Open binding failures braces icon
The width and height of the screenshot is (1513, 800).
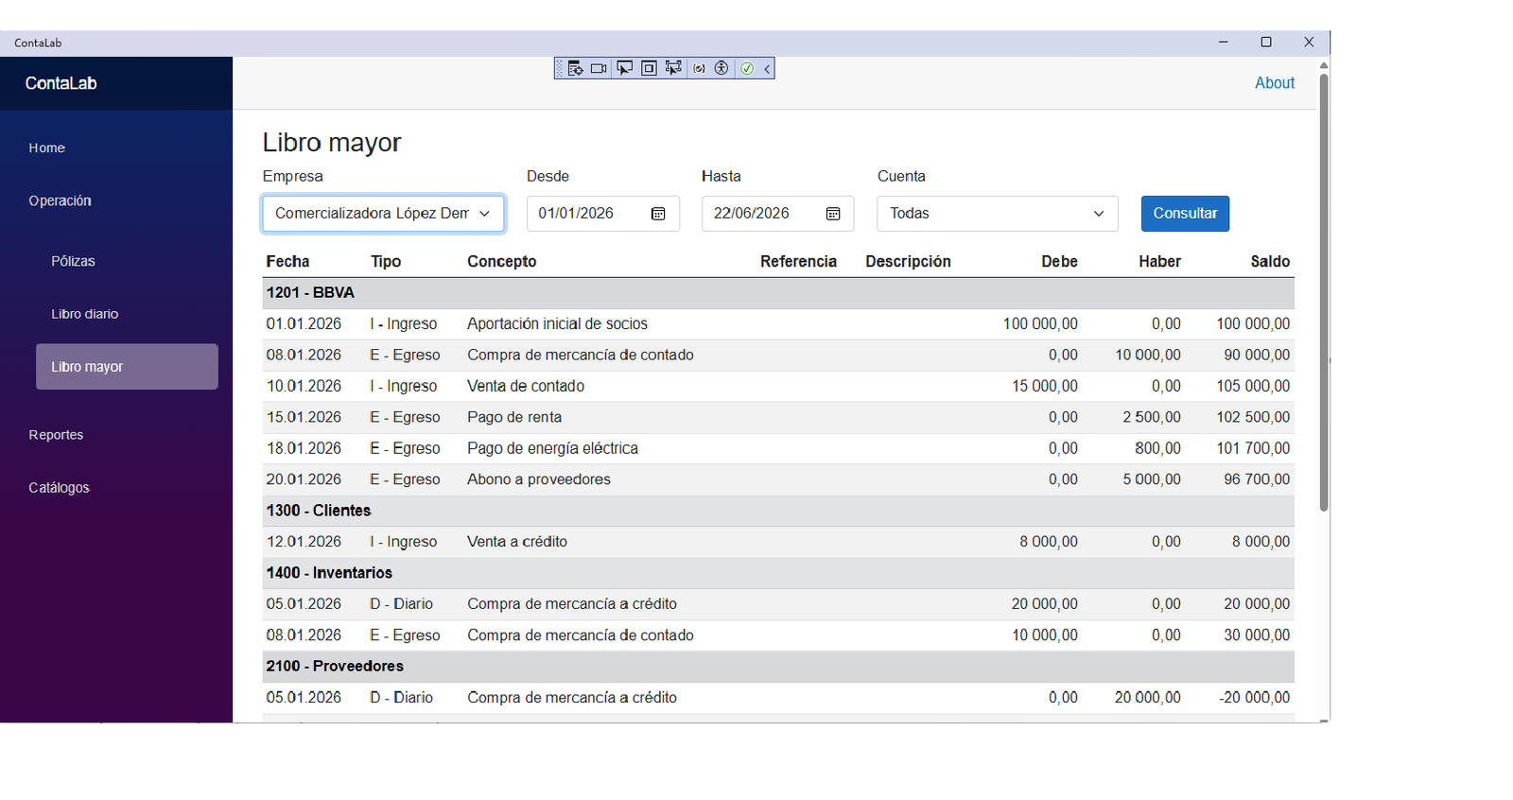pos(699,68)
